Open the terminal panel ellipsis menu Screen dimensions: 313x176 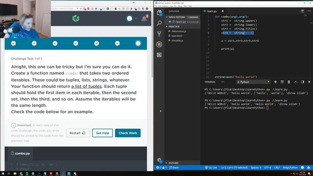pos(223,82)
